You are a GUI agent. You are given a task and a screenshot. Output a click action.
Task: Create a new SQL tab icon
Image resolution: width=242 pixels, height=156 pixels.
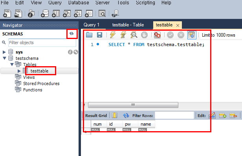pyautogui.click(x=7, y=13)
